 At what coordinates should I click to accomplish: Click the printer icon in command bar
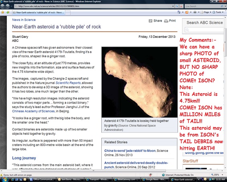[x=195, y=12]
